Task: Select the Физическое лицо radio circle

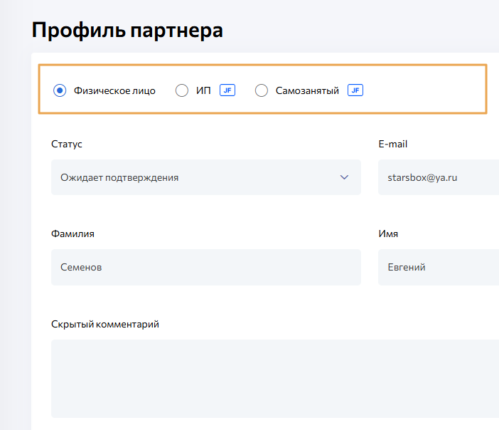Action: point(60,90)
